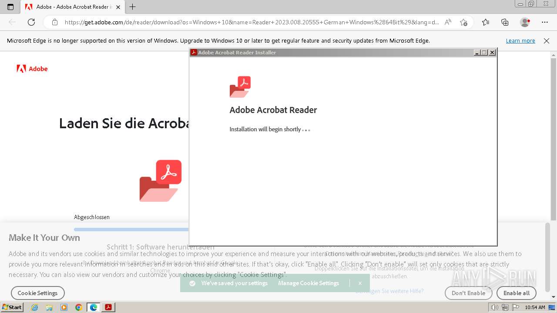
Task: Open Edge Settings and more menu
Action: click(545, 22)
